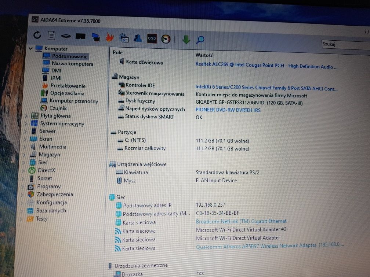Click inside the Szukaj search field
The image size is (370, 277).
click(x=346, y=45)
